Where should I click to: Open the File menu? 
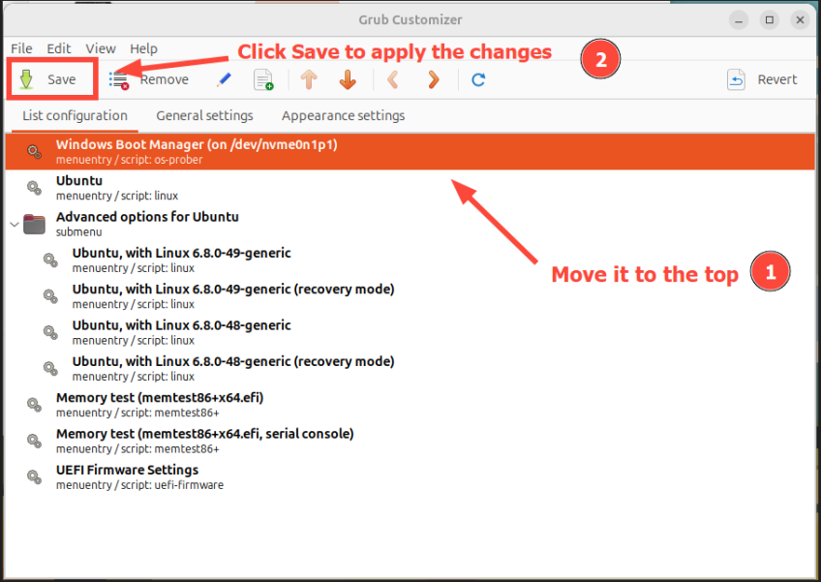click(x=21, y=48)
